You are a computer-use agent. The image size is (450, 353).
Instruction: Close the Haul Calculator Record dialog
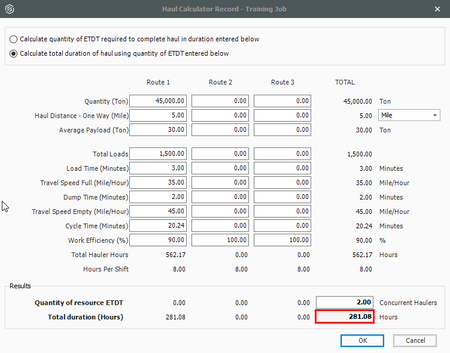point(437,10)
